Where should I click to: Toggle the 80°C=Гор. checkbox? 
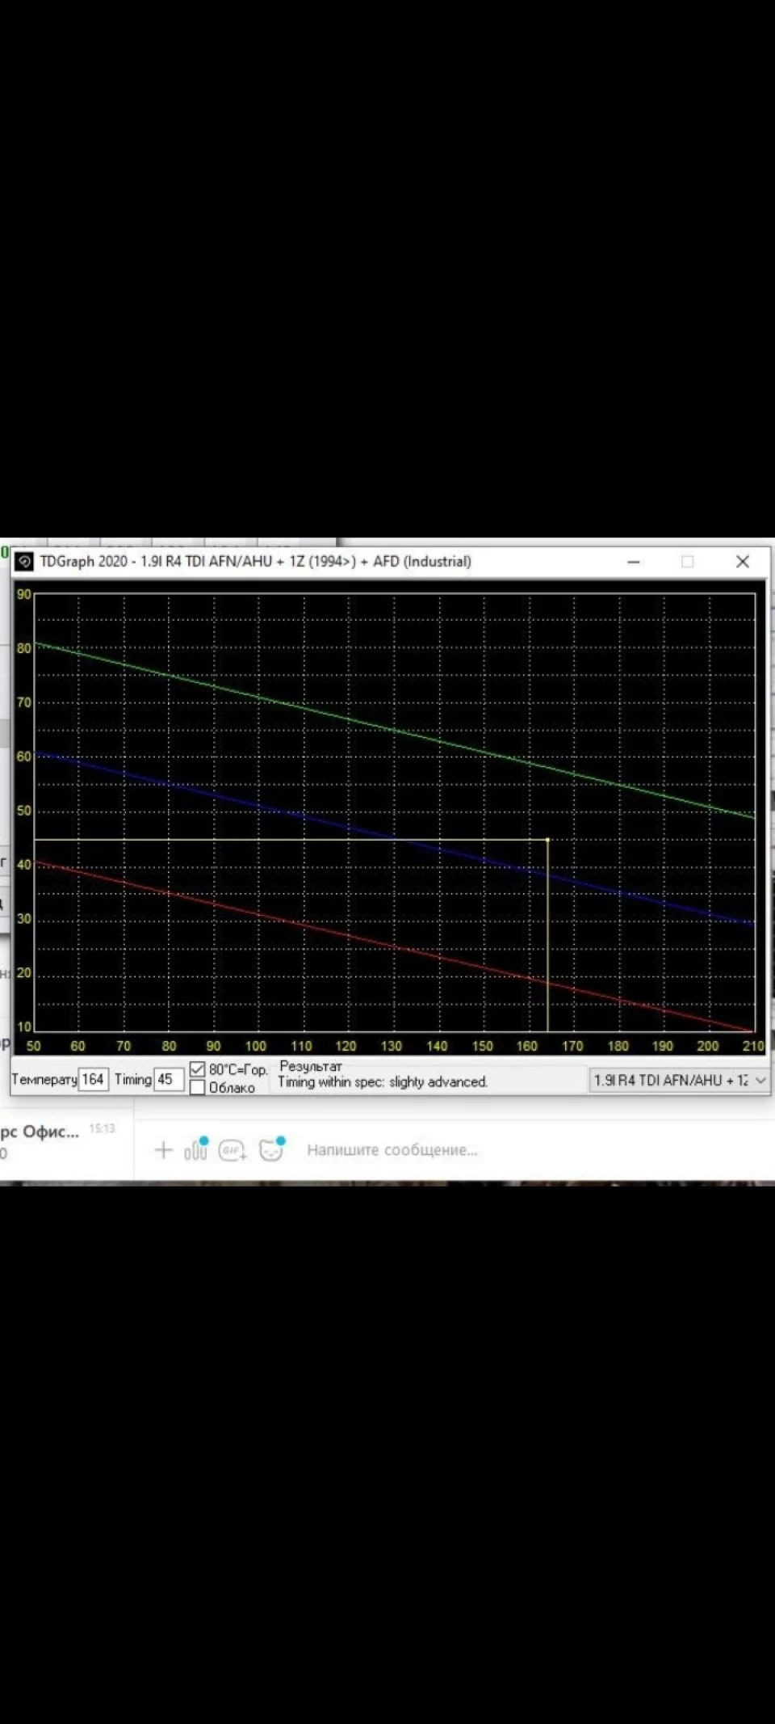click(x=197, y=1069)
